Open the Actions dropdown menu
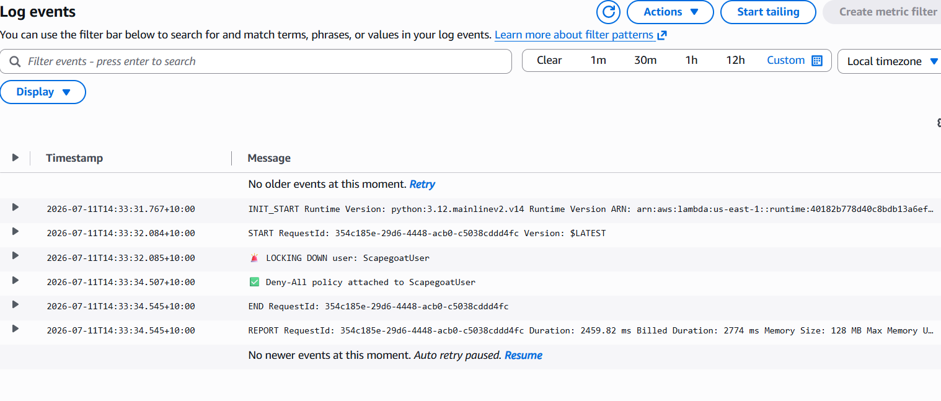The image size is (941, 401). [671, 12]
